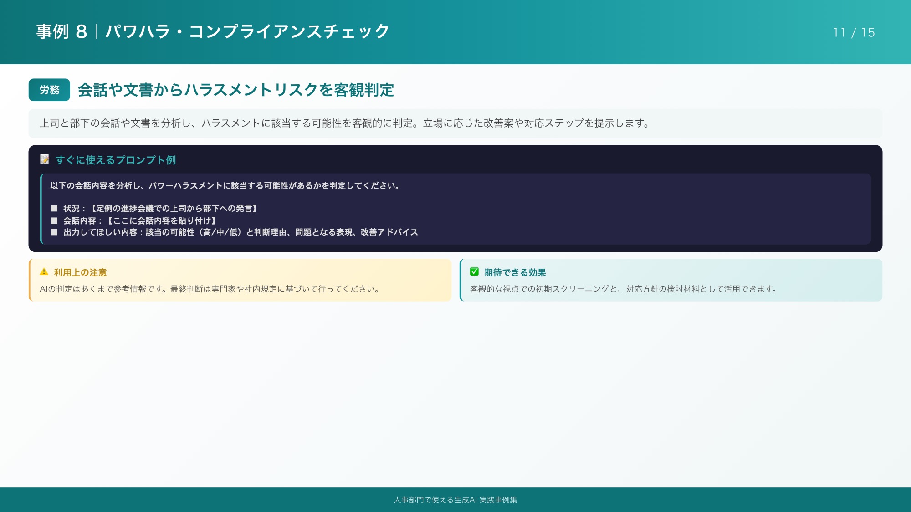Click the prompt line 状況：【定例の進捗会議での上司から部下への発言】
Screen dimensions: 911x512
click(161, 208)
